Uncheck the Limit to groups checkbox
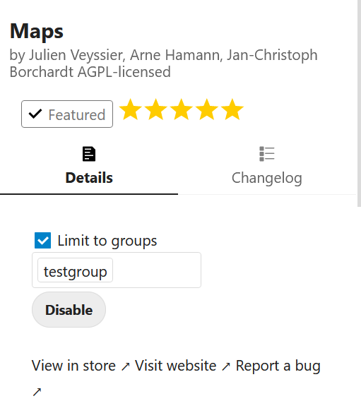 (42, 241)
